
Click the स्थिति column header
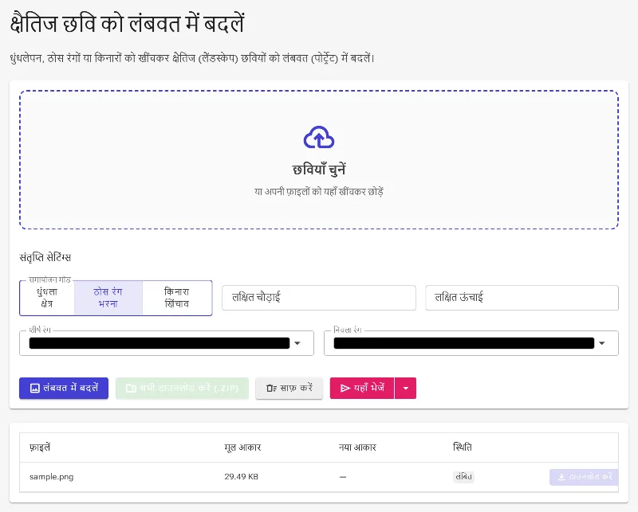tap(463, 448)
